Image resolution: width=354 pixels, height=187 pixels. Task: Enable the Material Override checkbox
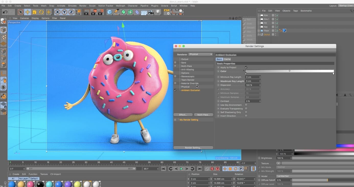175,83
